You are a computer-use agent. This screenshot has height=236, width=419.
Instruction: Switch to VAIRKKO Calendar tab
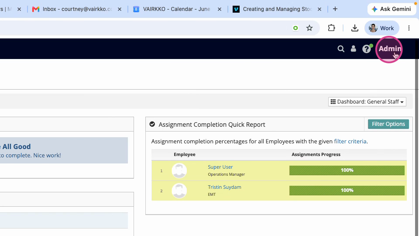(x=176, y=9)
